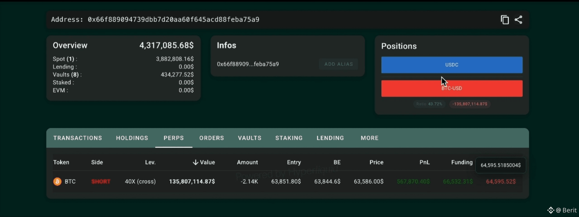579x217 pixels.
Task: Click the Staked row label in Overview
Action: point(63,82)
